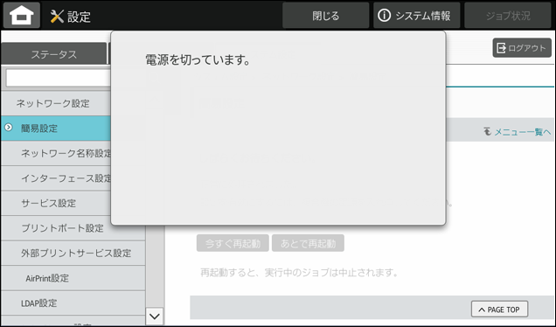This screenshot has width=556, height=327.
Task: Click the return icon beside メニュー一覧へ
Action: (x=488, y=131)
